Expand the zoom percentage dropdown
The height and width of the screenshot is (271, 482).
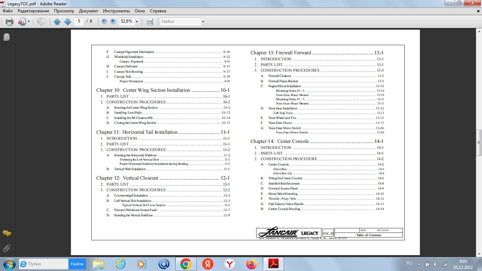(x=137, y=22)
